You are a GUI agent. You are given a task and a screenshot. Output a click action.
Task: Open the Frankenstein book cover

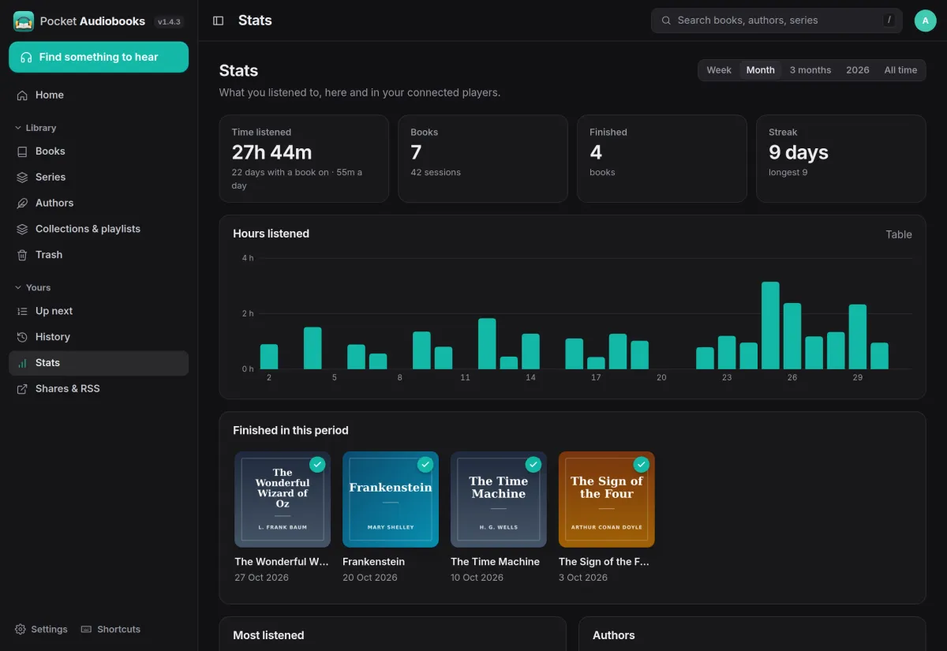point(391,499)
